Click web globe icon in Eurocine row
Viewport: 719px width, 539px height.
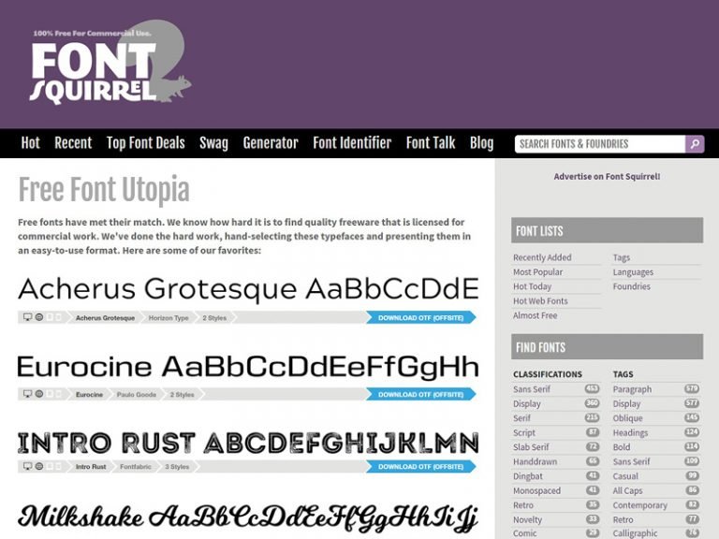click(x=39, y=394)
